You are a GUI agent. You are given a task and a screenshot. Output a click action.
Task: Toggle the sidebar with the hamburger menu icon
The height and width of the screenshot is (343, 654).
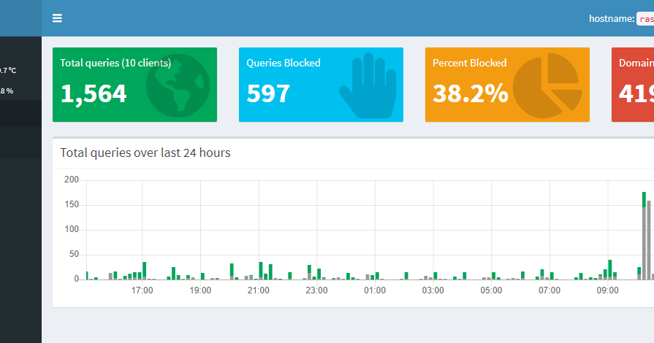point(57,18)
